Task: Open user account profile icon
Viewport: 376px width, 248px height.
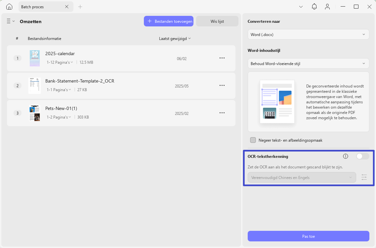Action: point(327,7)
